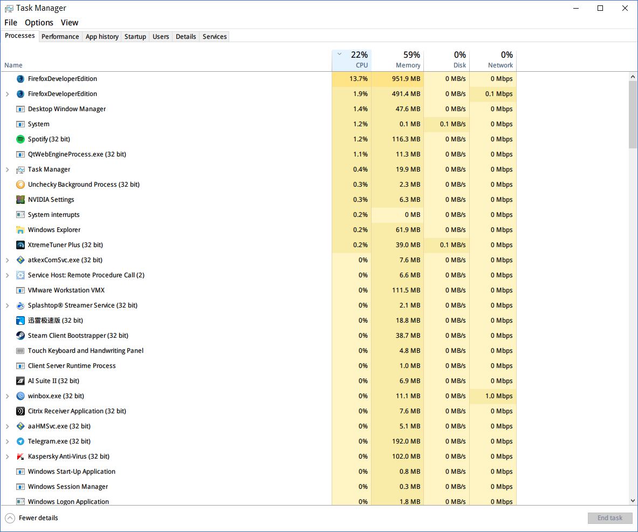This screenshot has width=638, height=532.
Task: Select the Client Server Runtime Process row
Action: (258, 366)
